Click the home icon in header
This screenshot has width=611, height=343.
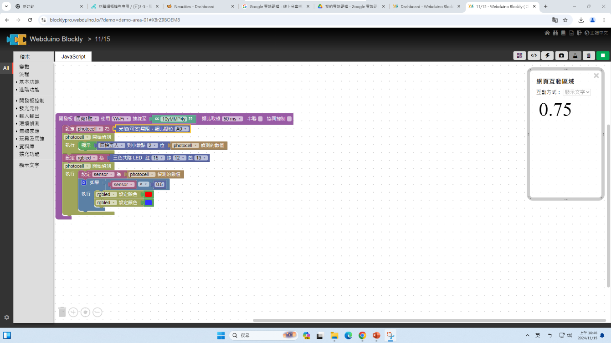[x=547, y=33]
